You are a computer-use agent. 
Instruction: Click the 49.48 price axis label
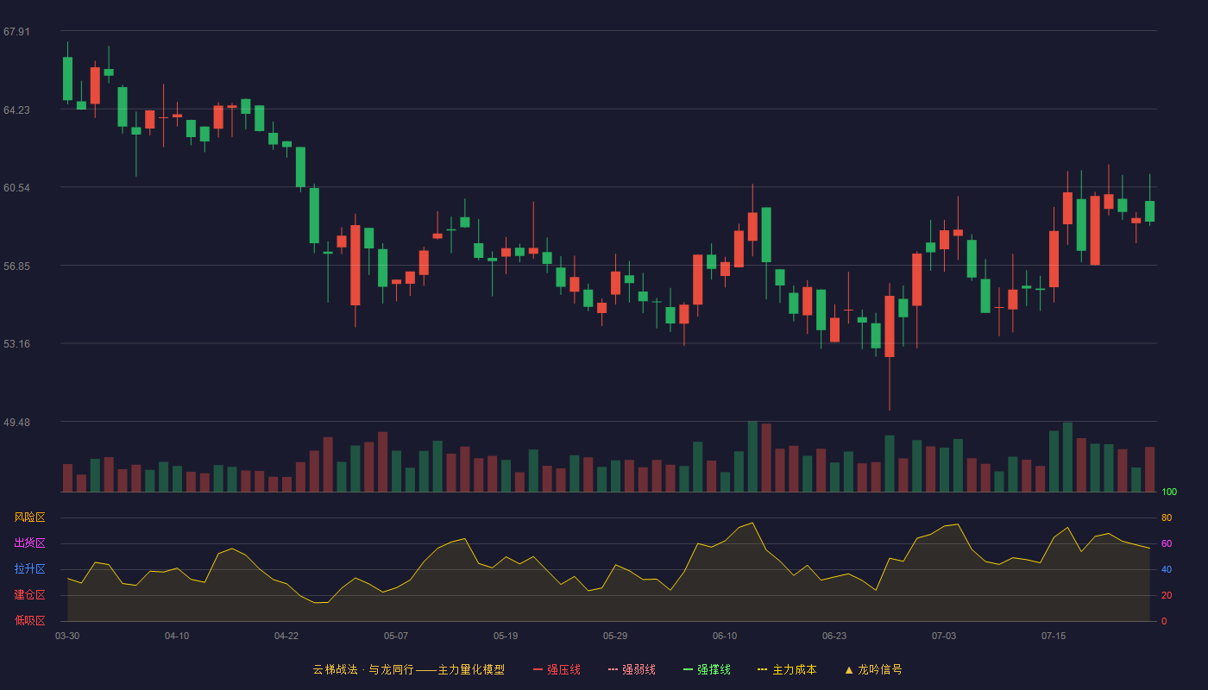click(x=16, y=422)
